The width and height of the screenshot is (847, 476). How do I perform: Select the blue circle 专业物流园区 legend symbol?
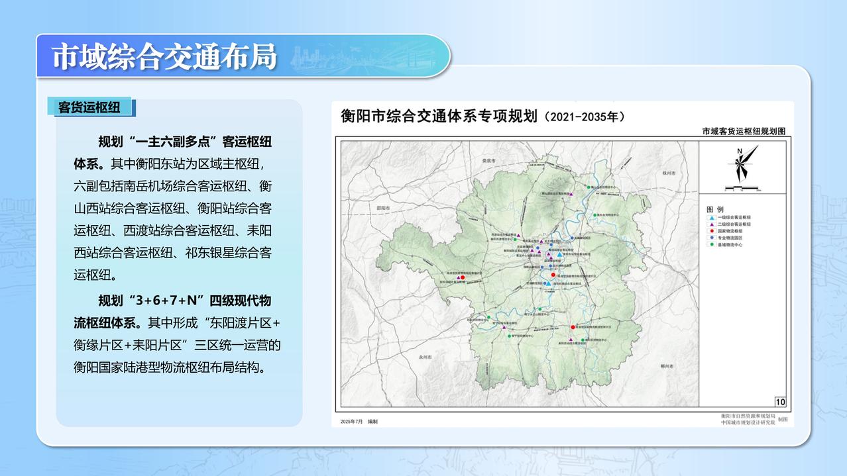pos(710,237)
